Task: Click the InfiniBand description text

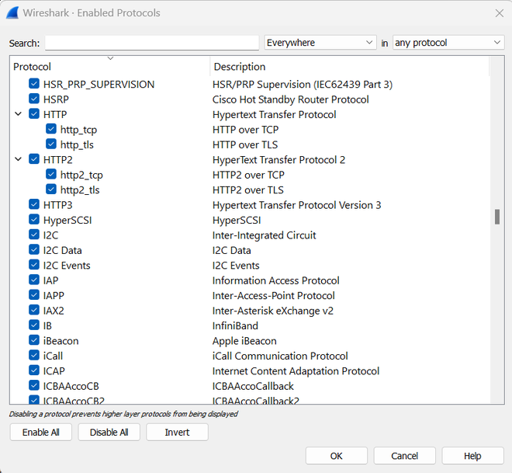Action: (x=235, y=326)
